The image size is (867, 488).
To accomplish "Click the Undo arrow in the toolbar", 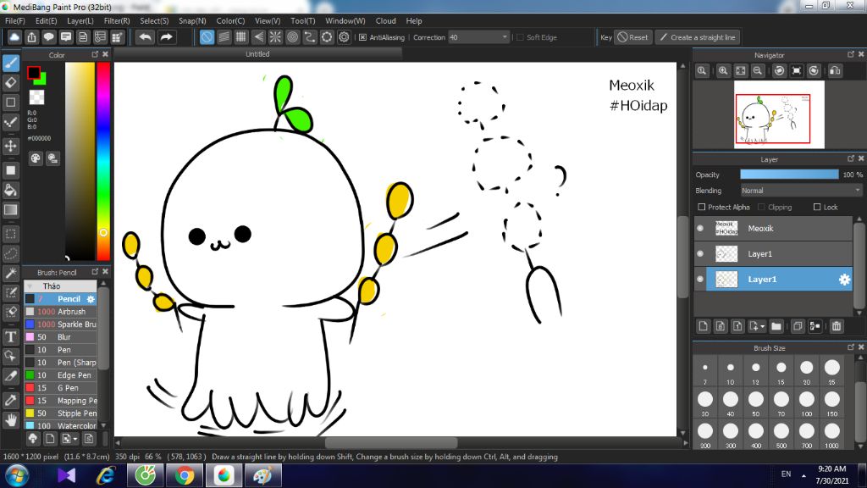I will point(146,37).
